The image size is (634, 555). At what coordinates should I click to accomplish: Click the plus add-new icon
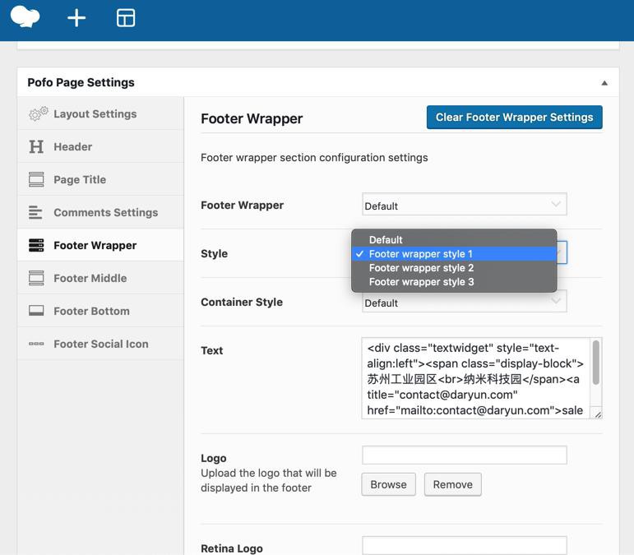click(76, 17)
